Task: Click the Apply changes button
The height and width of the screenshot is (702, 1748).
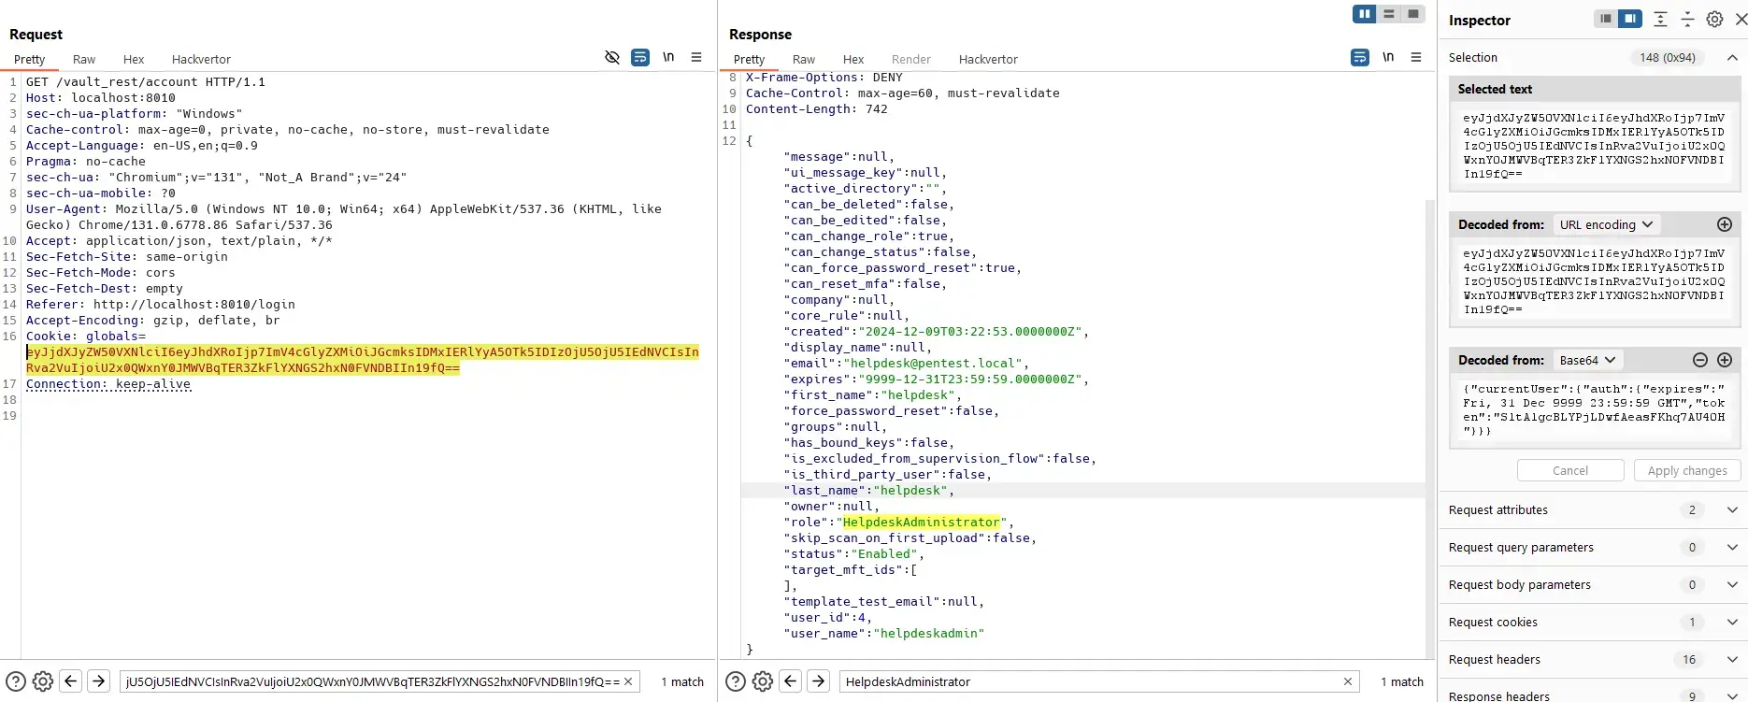Action: 1687,470
